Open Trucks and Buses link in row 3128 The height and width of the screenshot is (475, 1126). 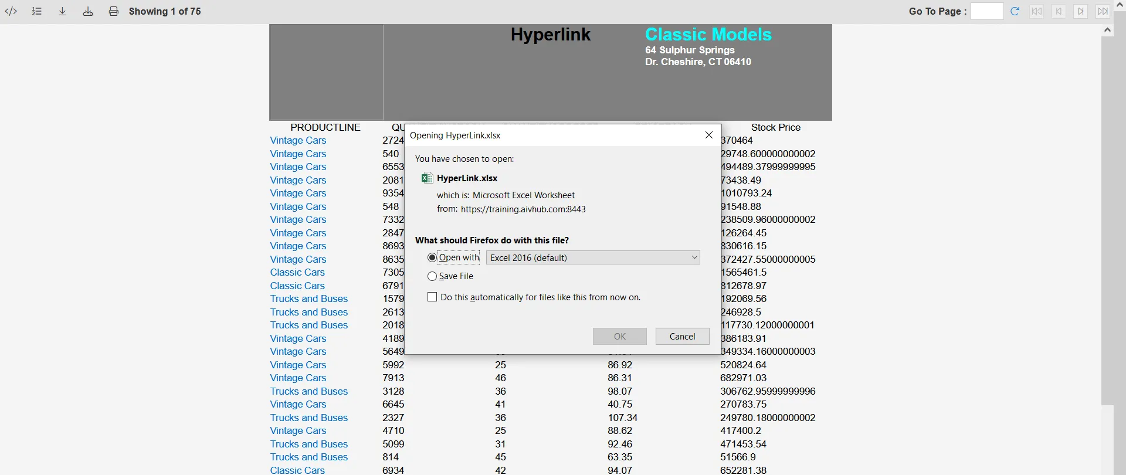point(309,391)
